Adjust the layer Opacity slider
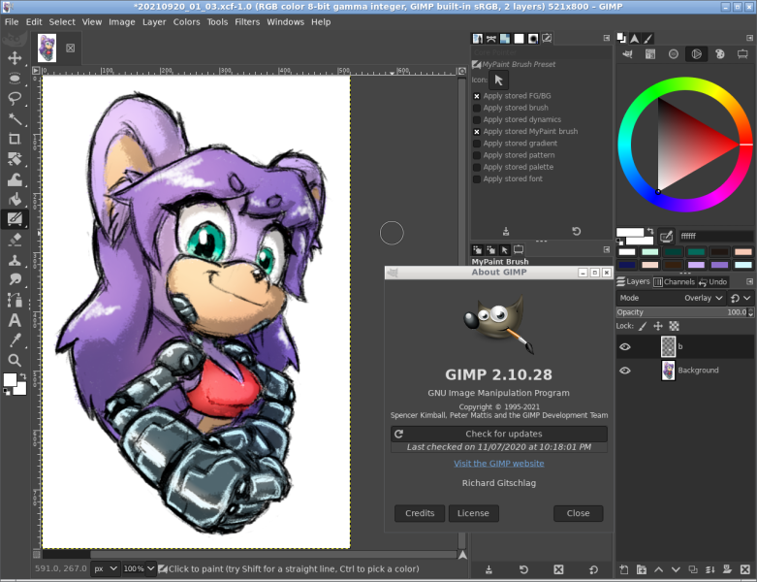Image resolution: width=757 pixels, height=582 pixels. point(681,312)
